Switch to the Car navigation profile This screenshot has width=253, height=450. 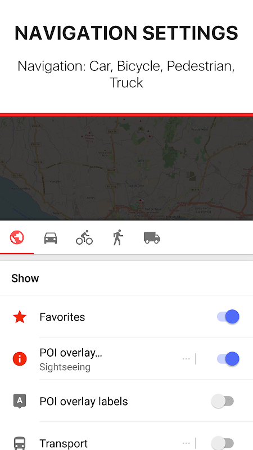click(51, 238)
